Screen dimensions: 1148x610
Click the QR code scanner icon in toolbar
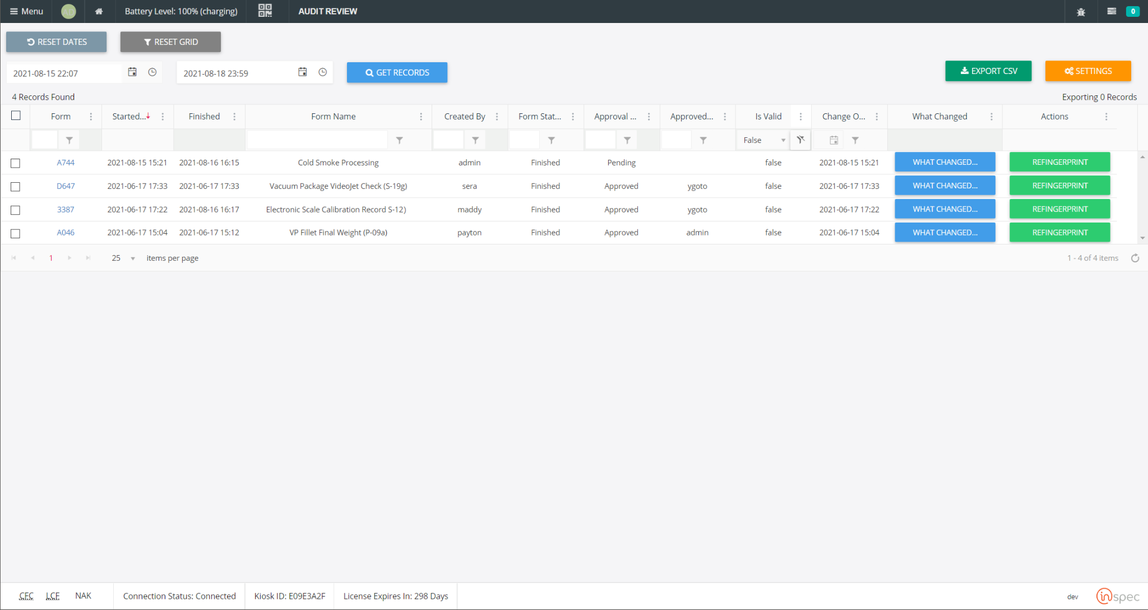[265, 11]
